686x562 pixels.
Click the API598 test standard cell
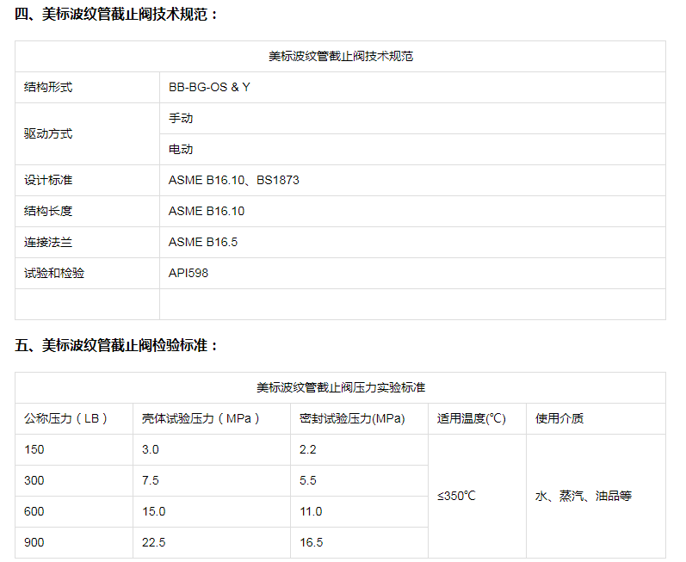(x=188, y=274)
